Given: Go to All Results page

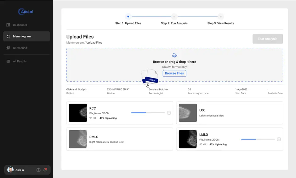Looking at the screenshot, I should click(x=20, y=61).
